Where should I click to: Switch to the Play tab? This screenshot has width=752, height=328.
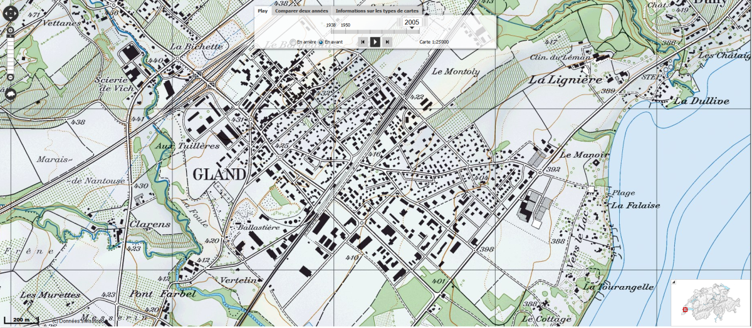click(x=263, y=11)
